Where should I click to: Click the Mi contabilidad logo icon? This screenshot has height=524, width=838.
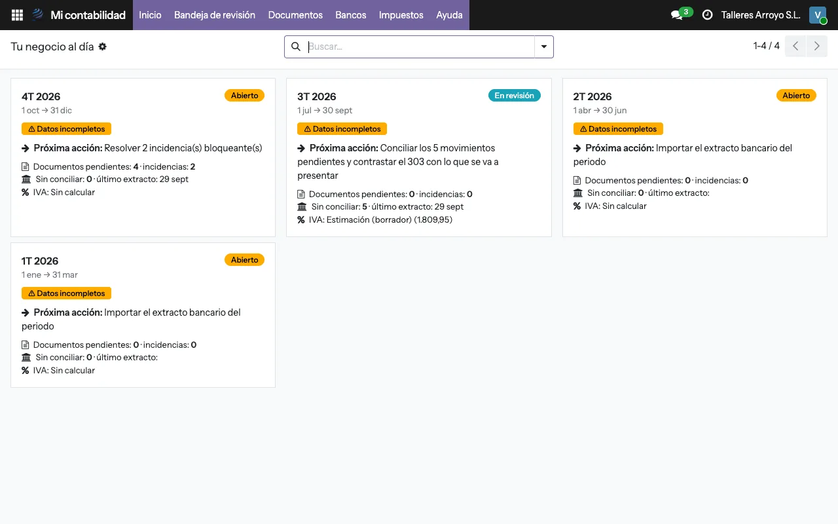point(38,15)
